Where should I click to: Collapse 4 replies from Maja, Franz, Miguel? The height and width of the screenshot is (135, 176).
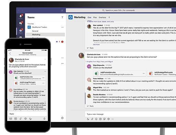(x=99, y=62)
